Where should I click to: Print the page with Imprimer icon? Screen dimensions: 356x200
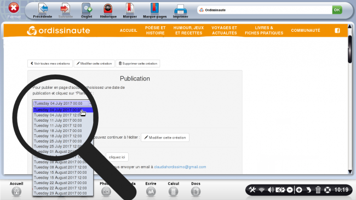click(x=181, y=9)
